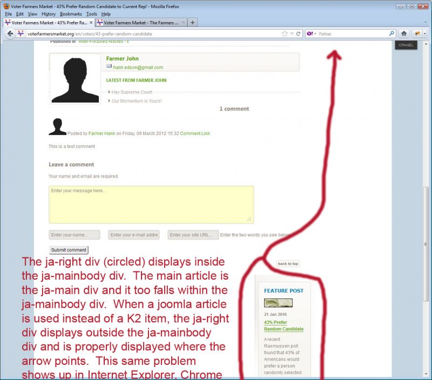Open 'Hey Supreme Court' article link
Screen dimensions: 432x380
132,92
